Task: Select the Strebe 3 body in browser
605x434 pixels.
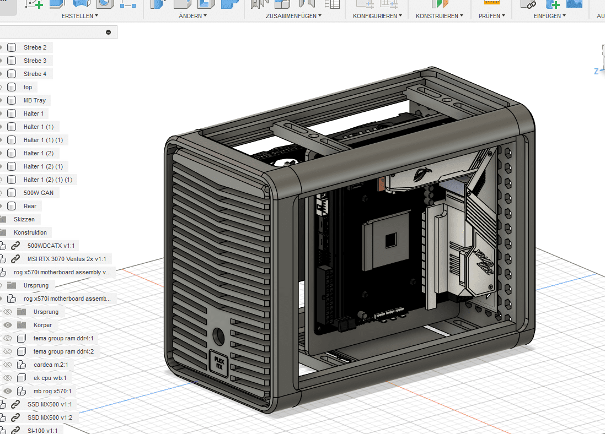Action: pyautogui.click(x=35, y=61)
